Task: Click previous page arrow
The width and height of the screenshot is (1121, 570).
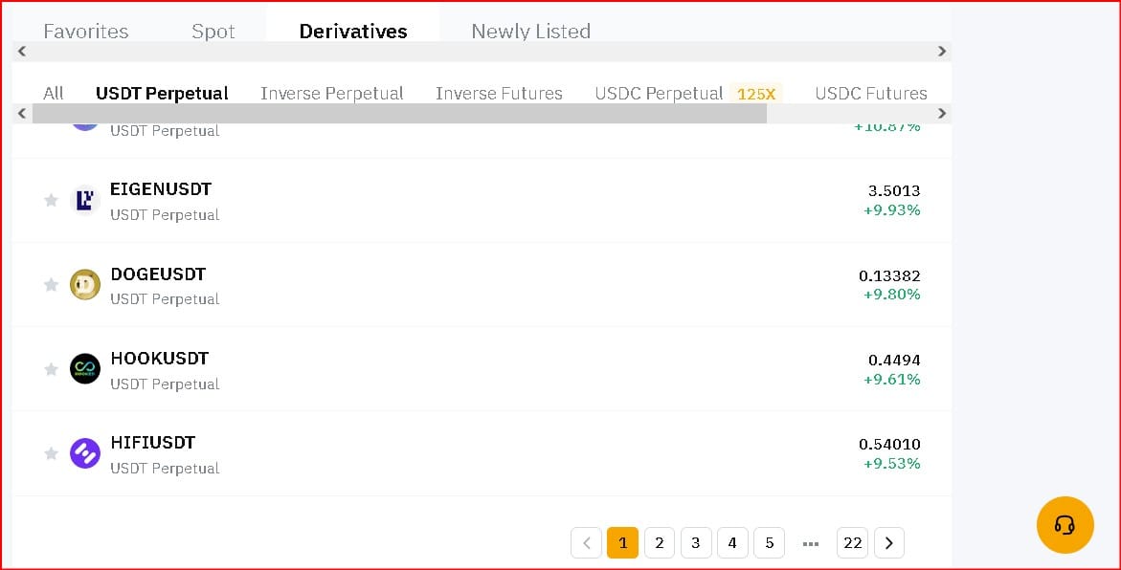Action: pyautogui.click(x=586, y=543)
